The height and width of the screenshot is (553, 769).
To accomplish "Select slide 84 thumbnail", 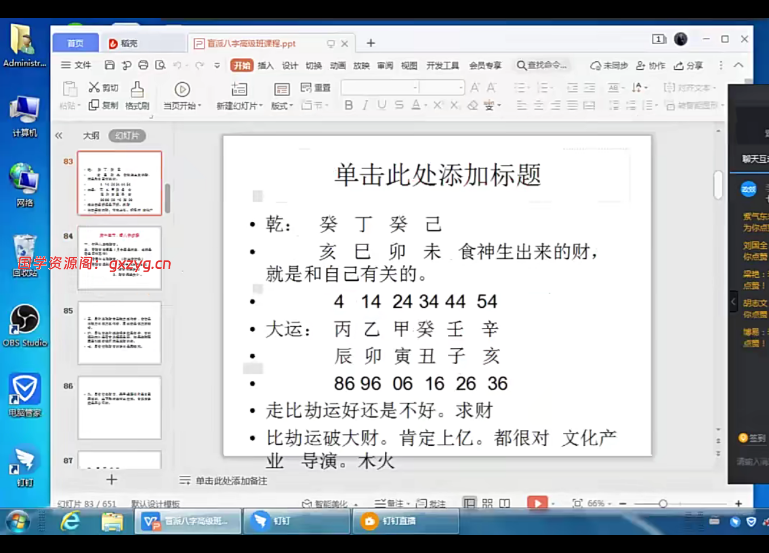I will click(119, 258).
